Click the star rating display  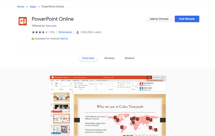click(40, 32)
